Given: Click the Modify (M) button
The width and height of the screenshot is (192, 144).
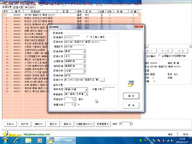Looking at the screenshot, I should point(25,124).
